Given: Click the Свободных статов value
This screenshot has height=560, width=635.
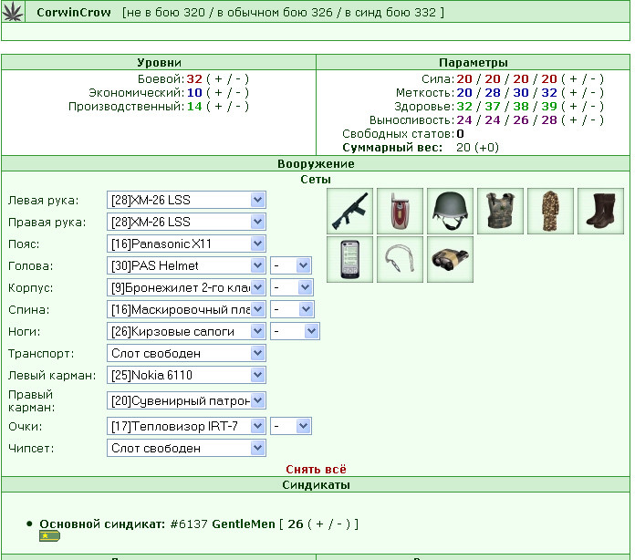Looking at the screenshot, I should (x=461, y=134).
